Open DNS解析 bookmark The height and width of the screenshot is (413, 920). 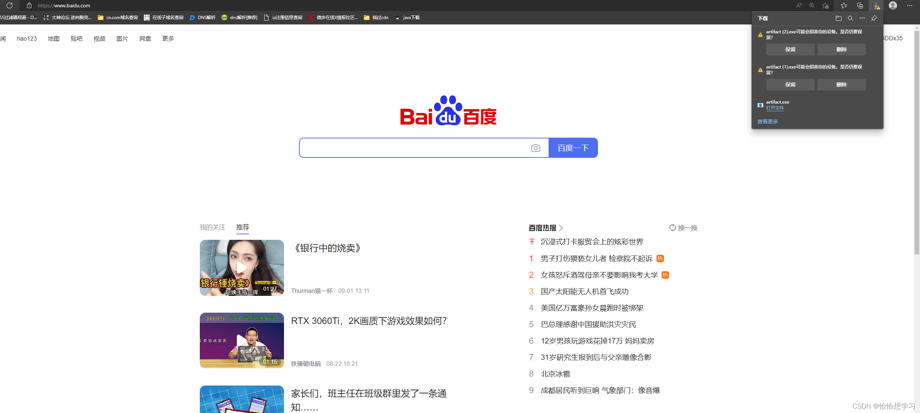click(202, 18)
